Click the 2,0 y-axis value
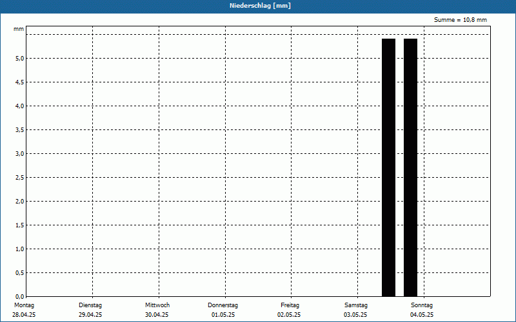The height and width of the screenshot is (322, 516). (x=20, y=202)
